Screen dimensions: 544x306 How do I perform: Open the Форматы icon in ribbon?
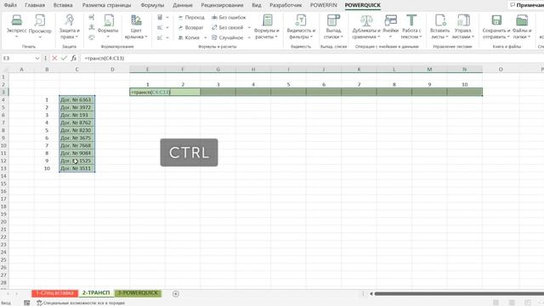108,20
